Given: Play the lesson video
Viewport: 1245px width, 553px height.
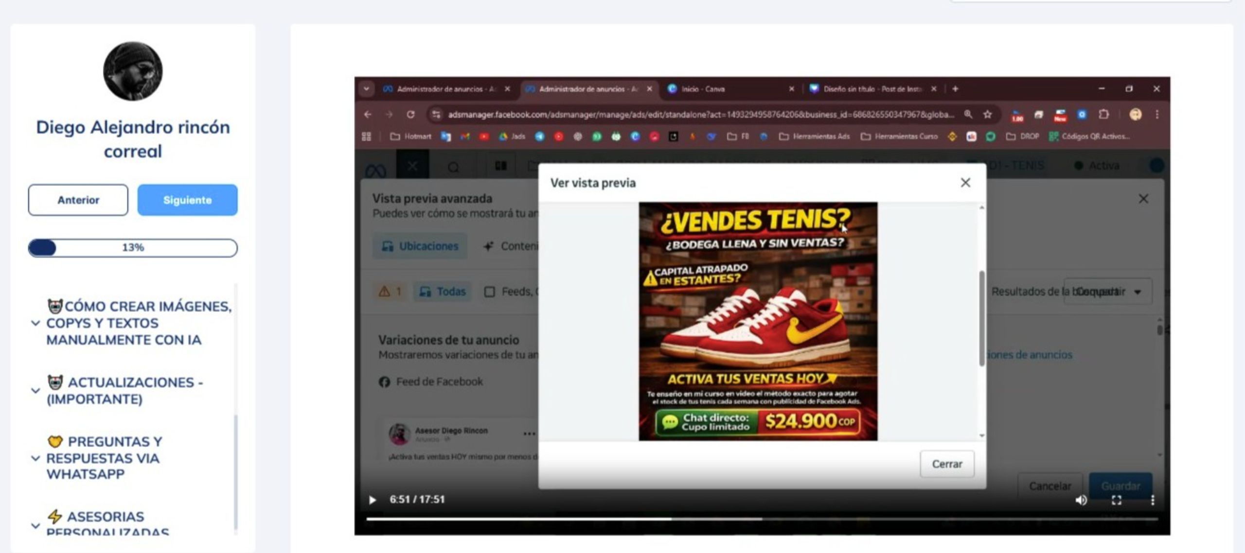Looking at the screenshot, I should [373, 500].
